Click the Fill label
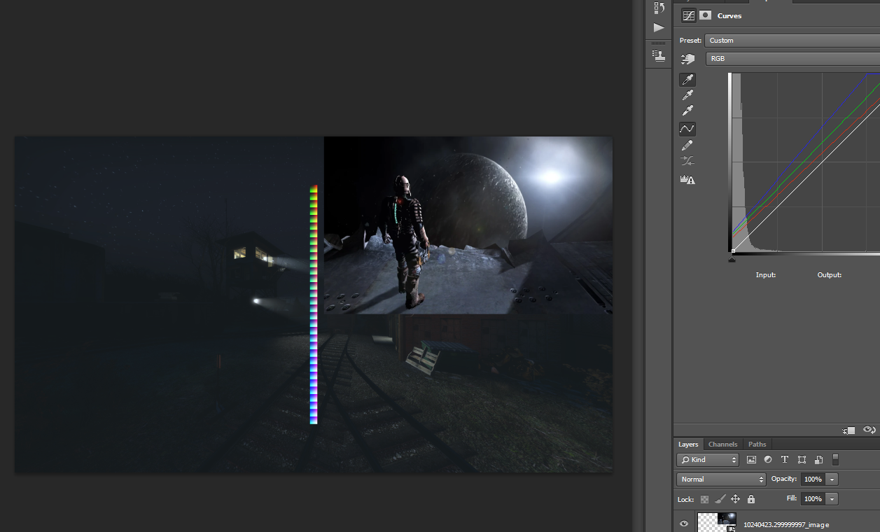The width and height of the screenshot is (880, 532). click(x=792, y=499)
